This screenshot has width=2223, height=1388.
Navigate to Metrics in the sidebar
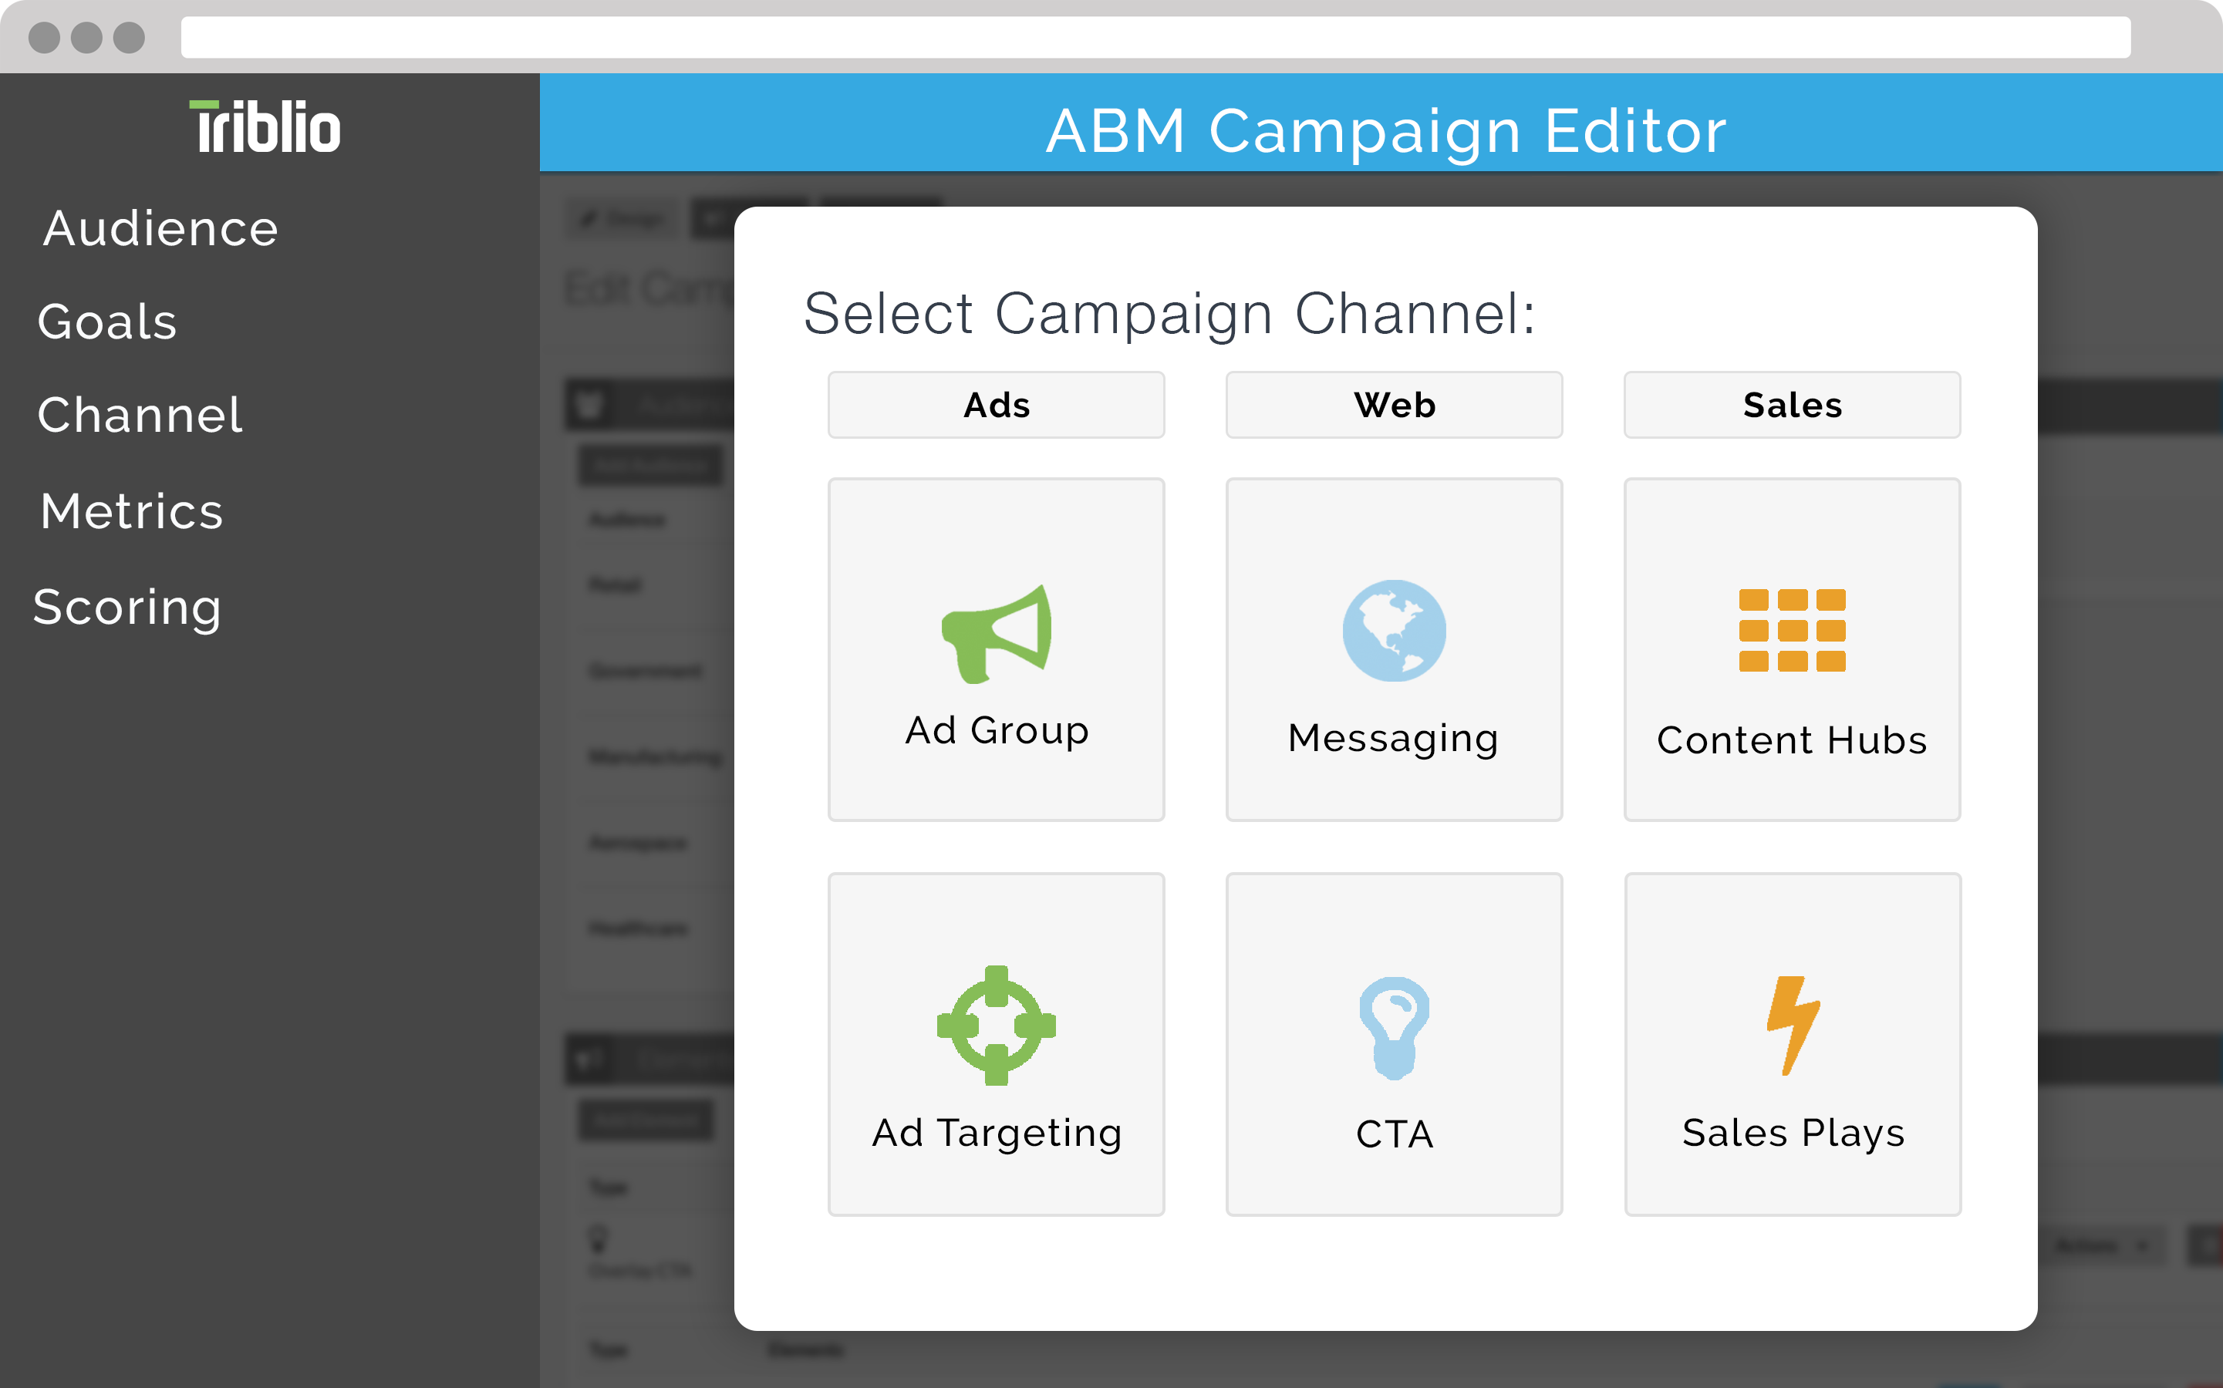pos(132,511)
